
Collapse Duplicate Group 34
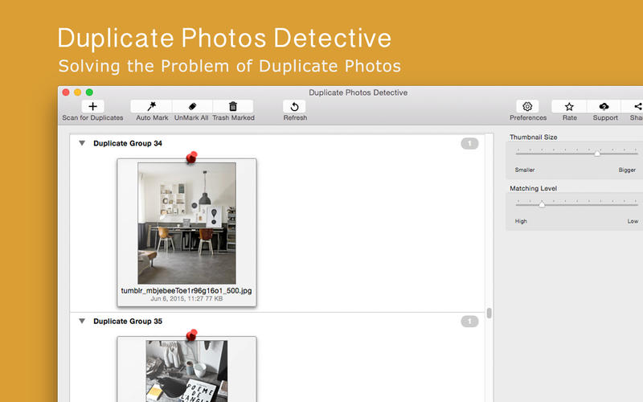82,143
